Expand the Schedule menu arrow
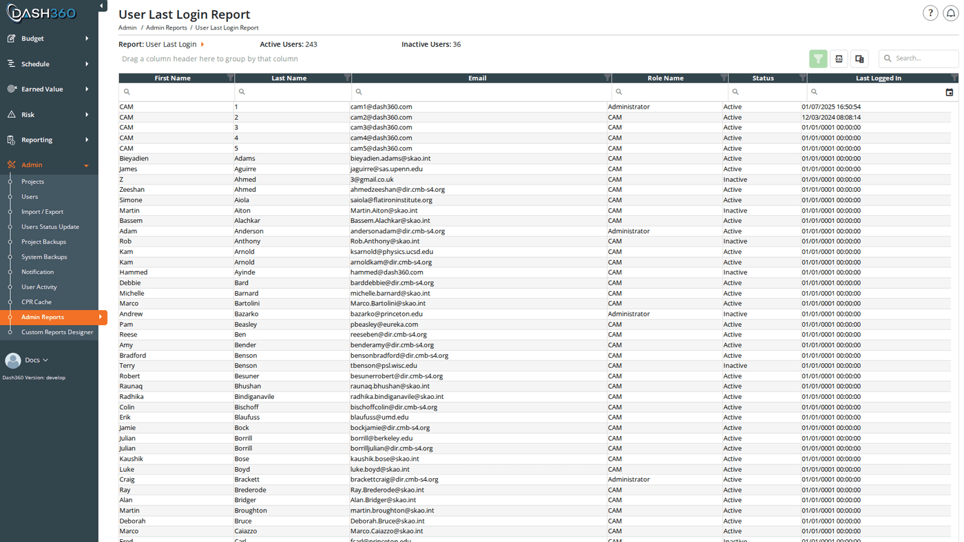This screenshot has width=964, height=542. click(x=87, y=64)
